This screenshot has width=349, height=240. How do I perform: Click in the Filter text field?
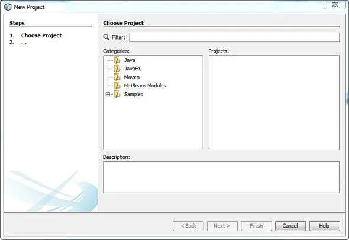tap(234, 37)
